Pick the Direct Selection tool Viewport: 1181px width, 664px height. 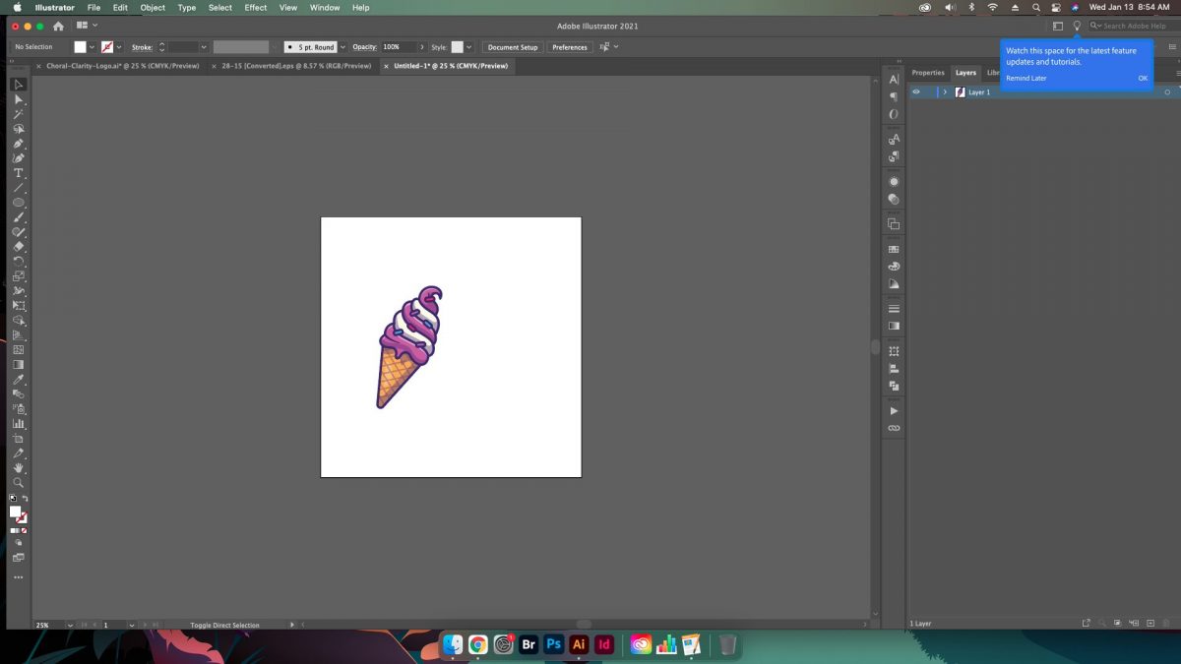pos(18,99)
